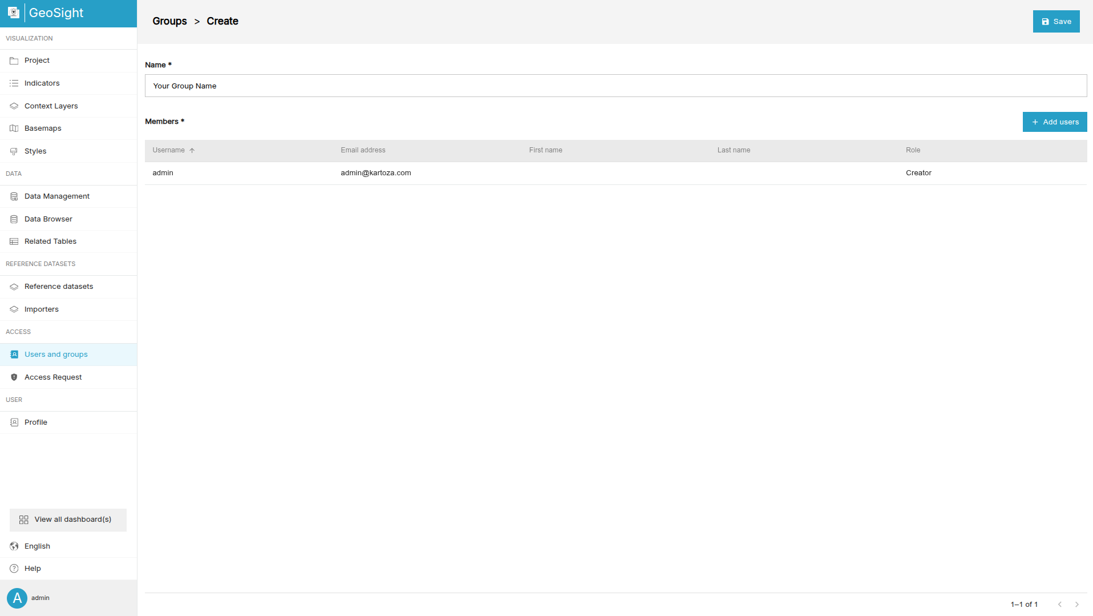
Task: Open the Indicators menu item
Action: [x=68, y=83]
